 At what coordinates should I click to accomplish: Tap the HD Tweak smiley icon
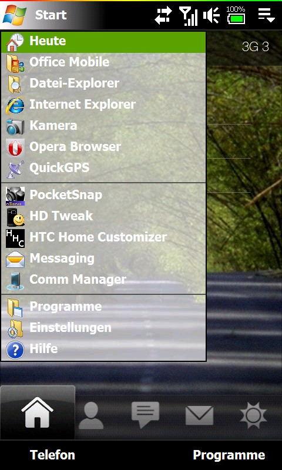click(16, 217)
